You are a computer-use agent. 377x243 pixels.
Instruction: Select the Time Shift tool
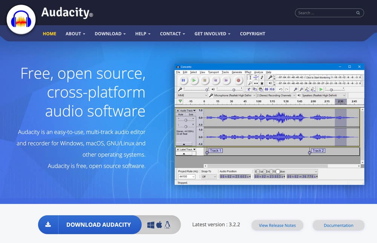pos(256,83)
